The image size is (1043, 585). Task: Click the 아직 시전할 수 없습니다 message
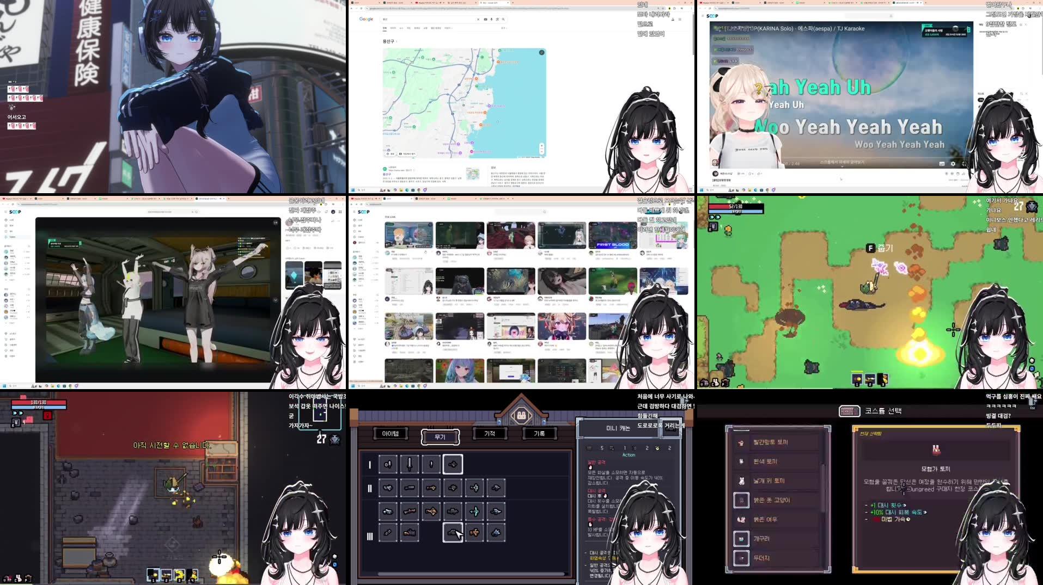172,445
